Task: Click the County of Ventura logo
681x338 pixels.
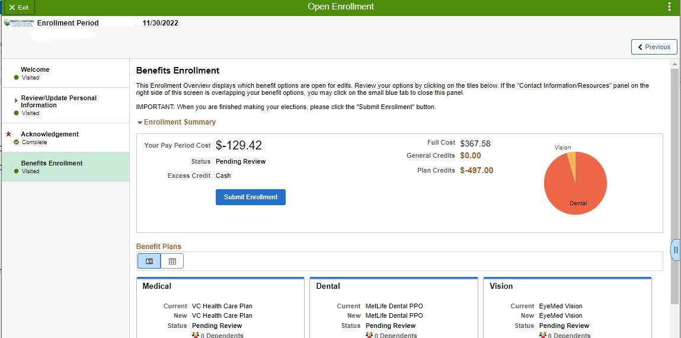Action: [x=19, y=23]
